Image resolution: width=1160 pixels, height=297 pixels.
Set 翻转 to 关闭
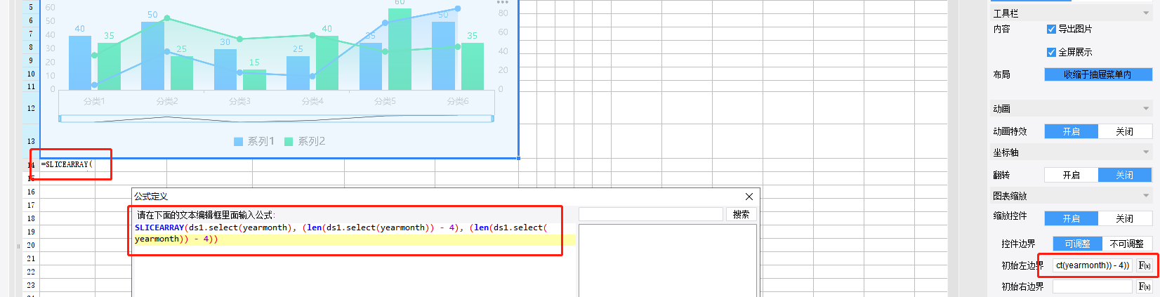[1125, 175]
